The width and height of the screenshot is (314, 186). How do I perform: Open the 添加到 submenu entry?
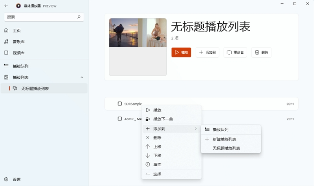point(171,129)
